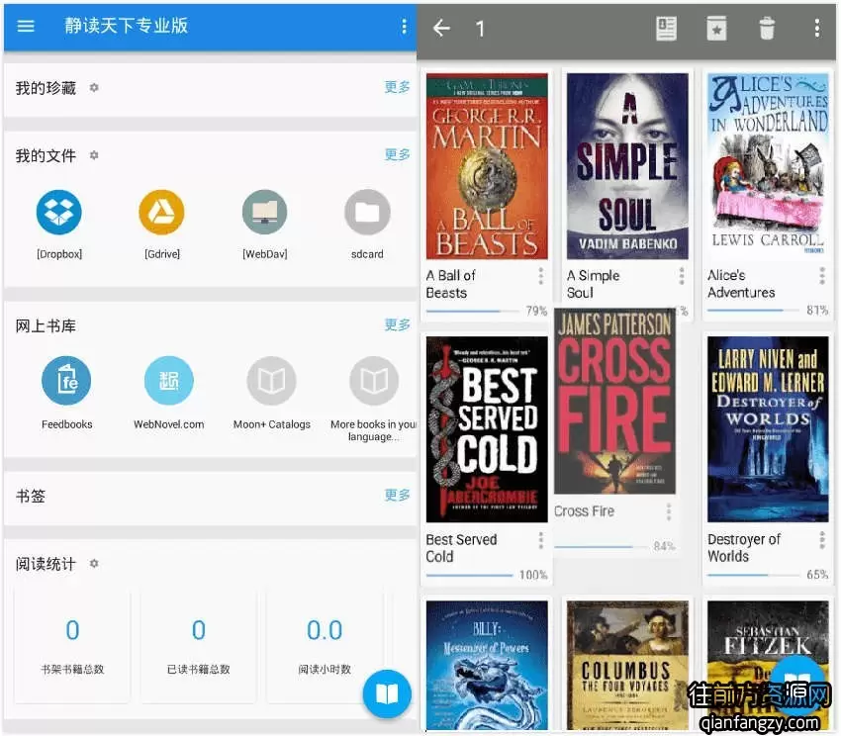Click the 'Cross Fire' title text
This screenshot has height=736, width=841.
click(x=584, y=511)
